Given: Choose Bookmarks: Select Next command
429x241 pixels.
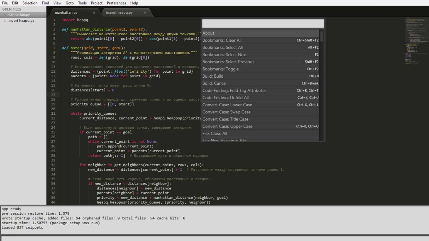Looking at the screenshot, I should [x=260, y=55].
